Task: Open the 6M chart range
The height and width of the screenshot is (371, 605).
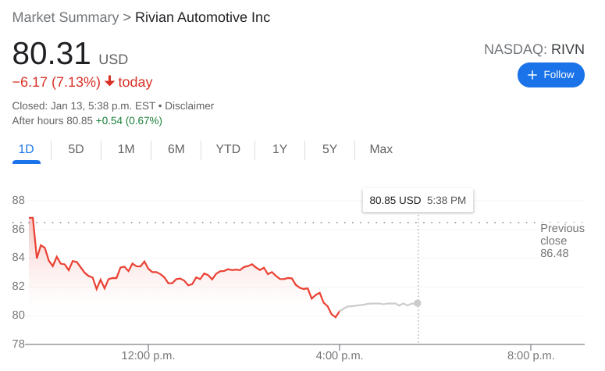Action: click(x=176, y=149)
